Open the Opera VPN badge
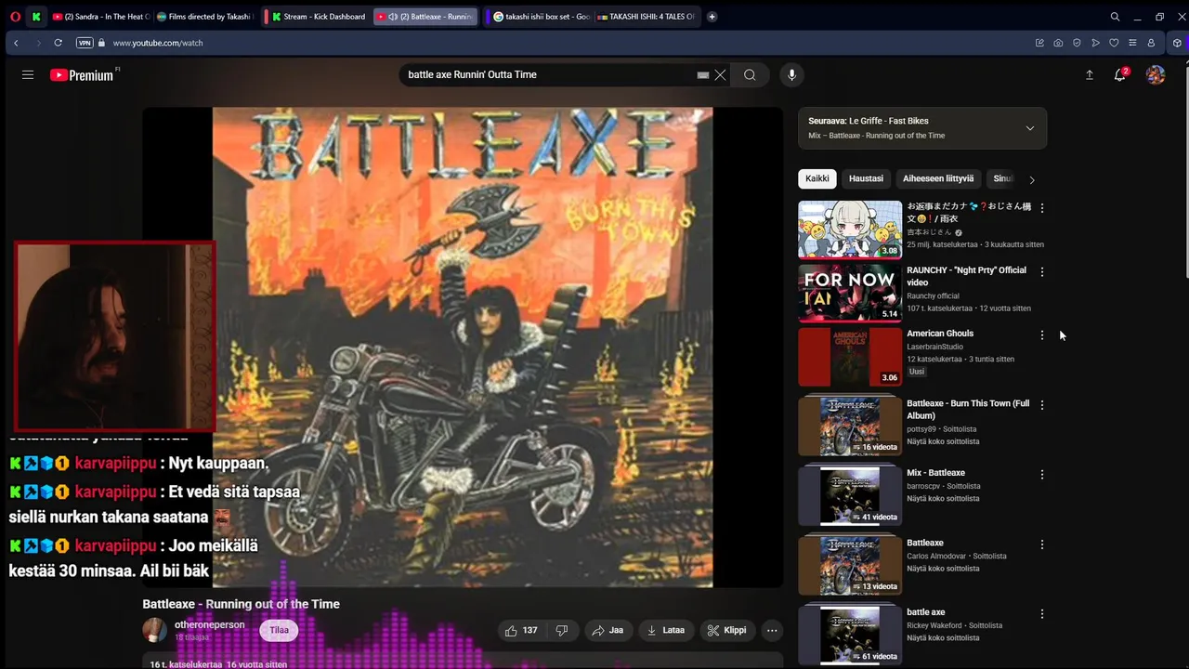The image size is (1189, 669). pos(85,43)
